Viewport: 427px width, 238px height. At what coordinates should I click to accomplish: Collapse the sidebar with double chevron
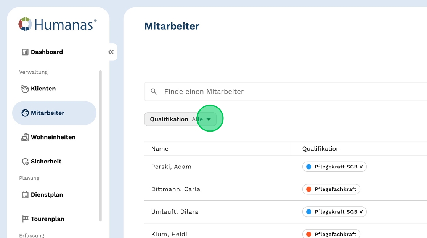pyautogui.click(x=111, y=52)
